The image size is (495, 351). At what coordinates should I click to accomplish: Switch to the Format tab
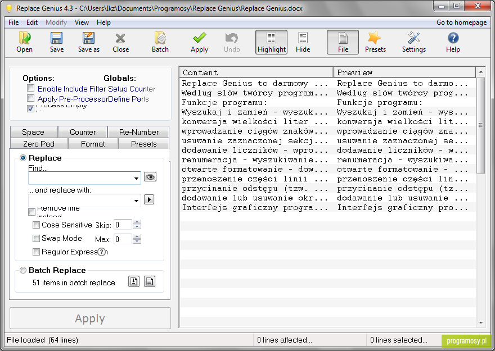point(93,144)
